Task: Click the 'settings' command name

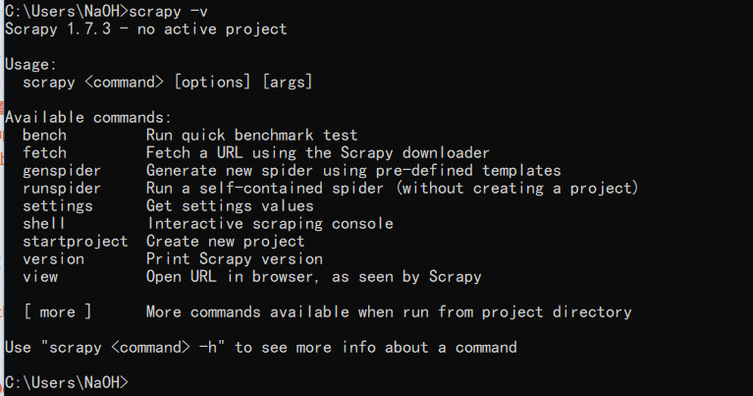Action: [58, 206]
